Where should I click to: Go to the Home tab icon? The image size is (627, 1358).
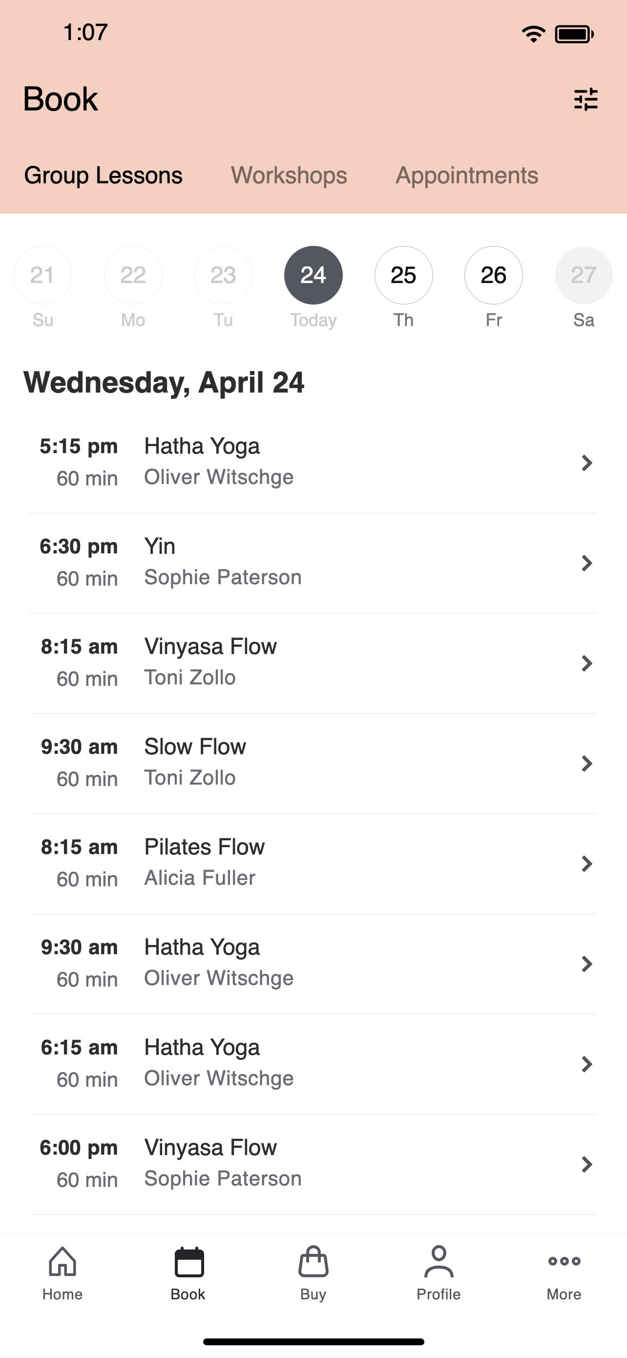tap(63, 1261)
